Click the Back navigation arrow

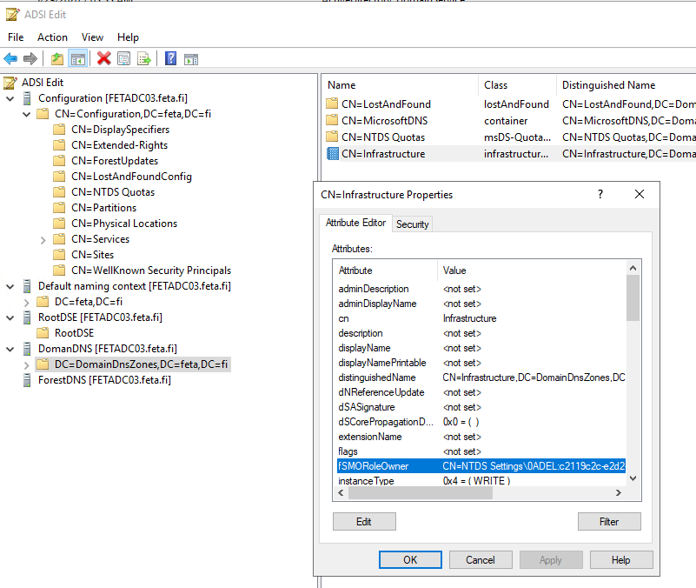[11, 58]
